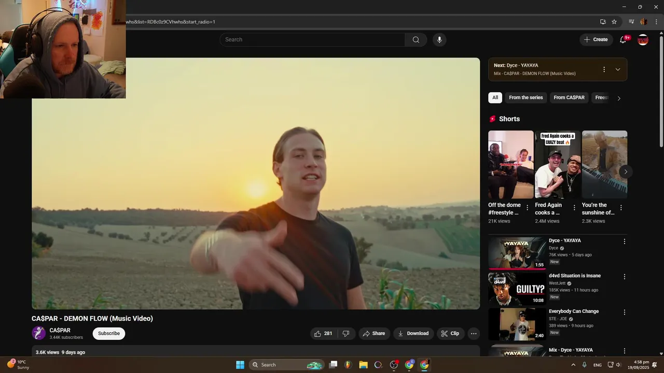664x373 pixels.
Task: Open Chrome media control icon
Action: 631,22
